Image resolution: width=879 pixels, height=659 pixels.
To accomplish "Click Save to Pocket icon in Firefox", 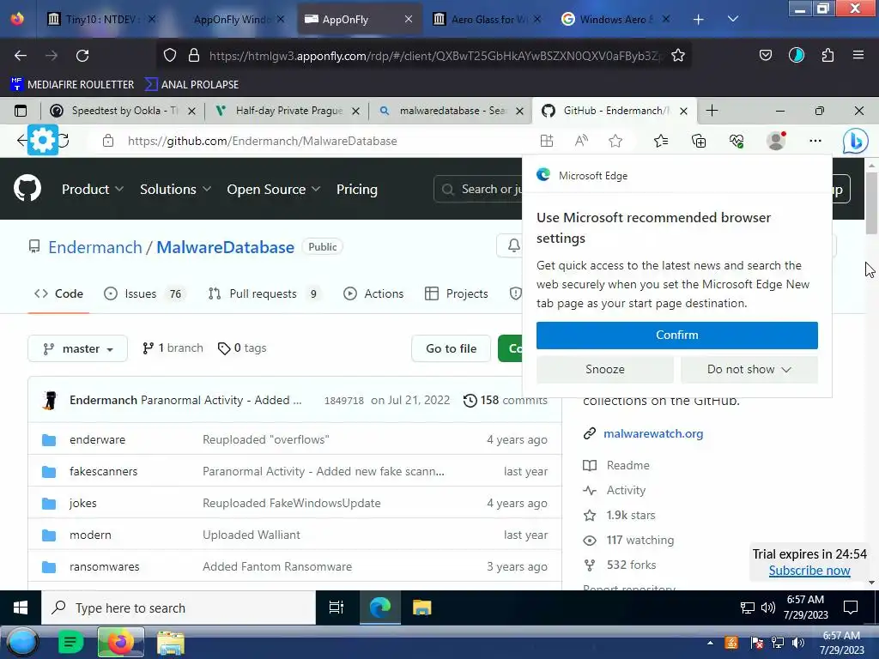I will pos(765,55).
